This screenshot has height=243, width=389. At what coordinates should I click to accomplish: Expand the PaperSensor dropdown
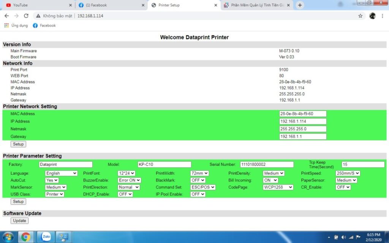point(346,180)
